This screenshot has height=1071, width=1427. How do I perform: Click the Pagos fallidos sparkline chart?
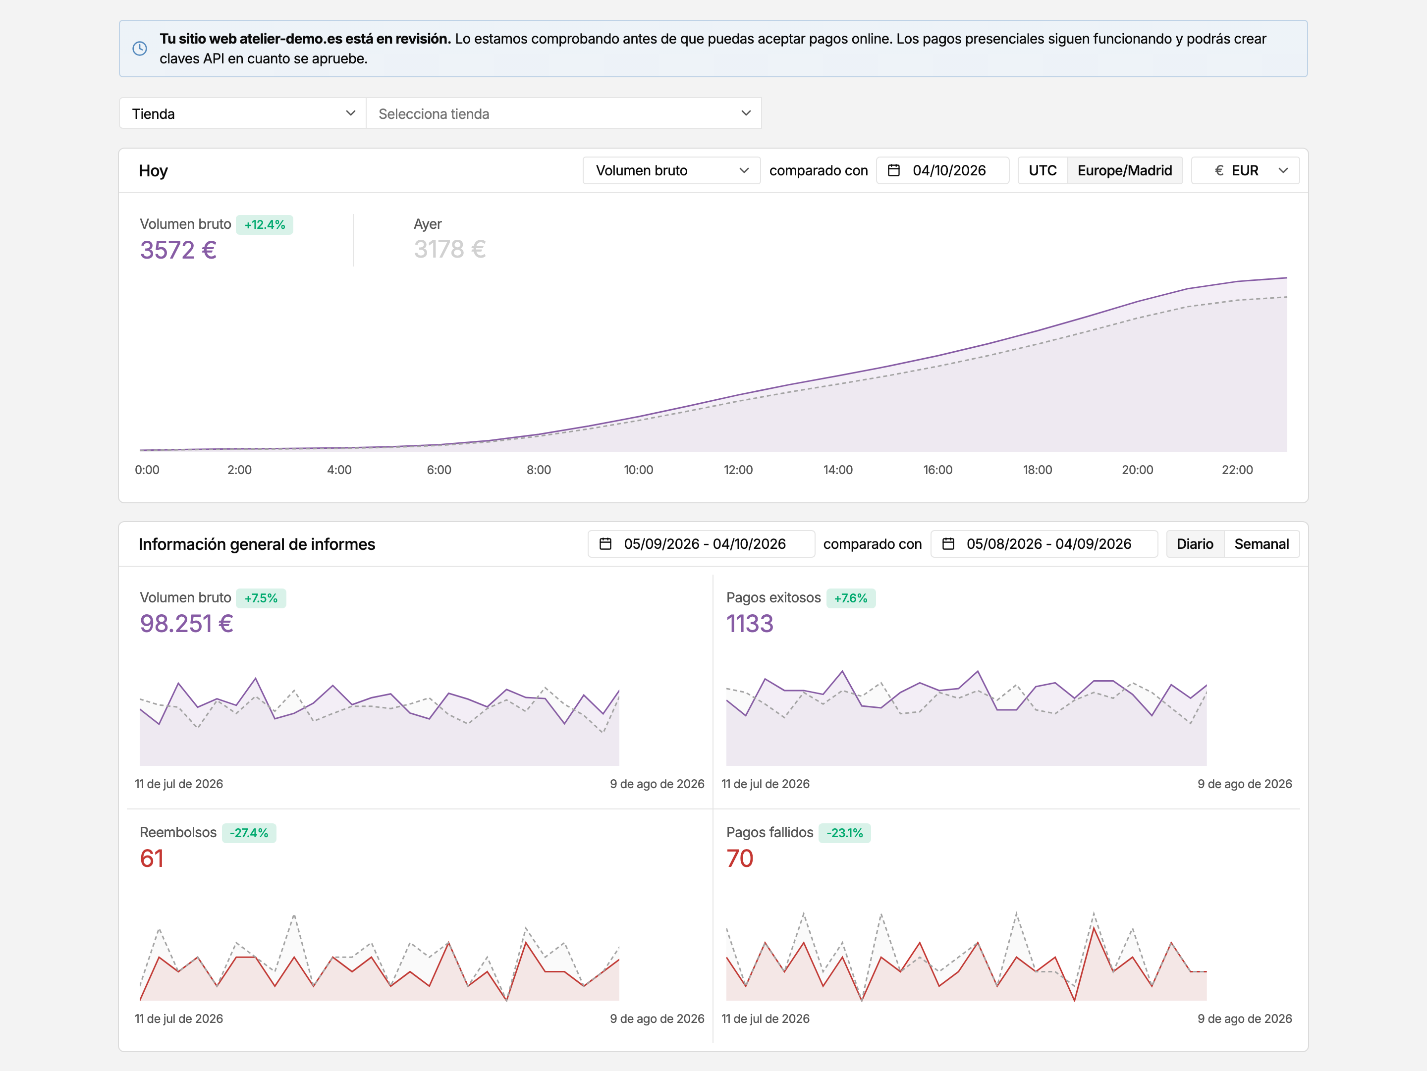tap(966, 956)
